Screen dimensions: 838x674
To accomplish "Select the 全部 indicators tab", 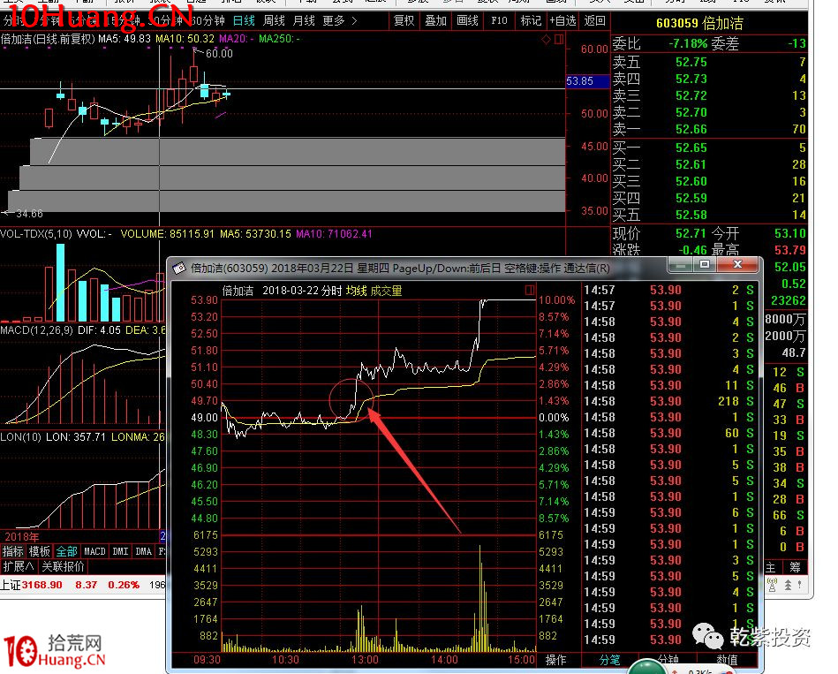I will (x=67, y=551).
